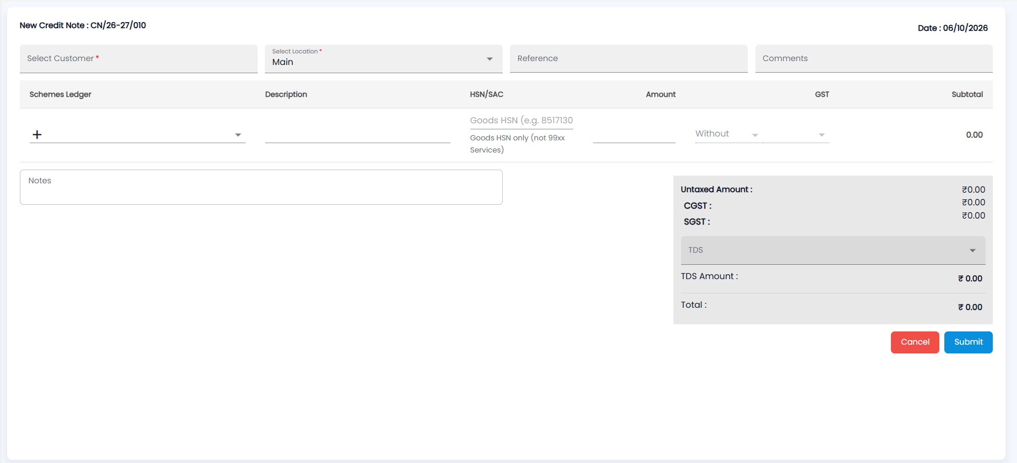The height and width of the screenshot is (463, 1017).
Task: Click the Goods HSN only hint text
Action: 518,144
